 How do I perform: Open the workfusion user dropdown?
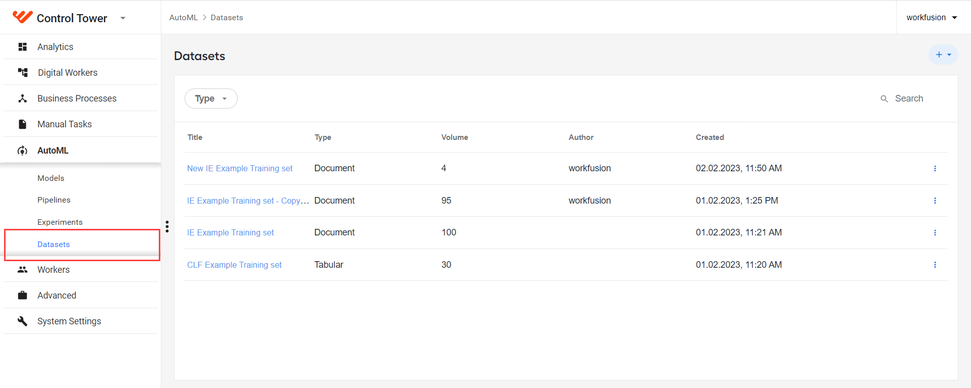point(932,18)
